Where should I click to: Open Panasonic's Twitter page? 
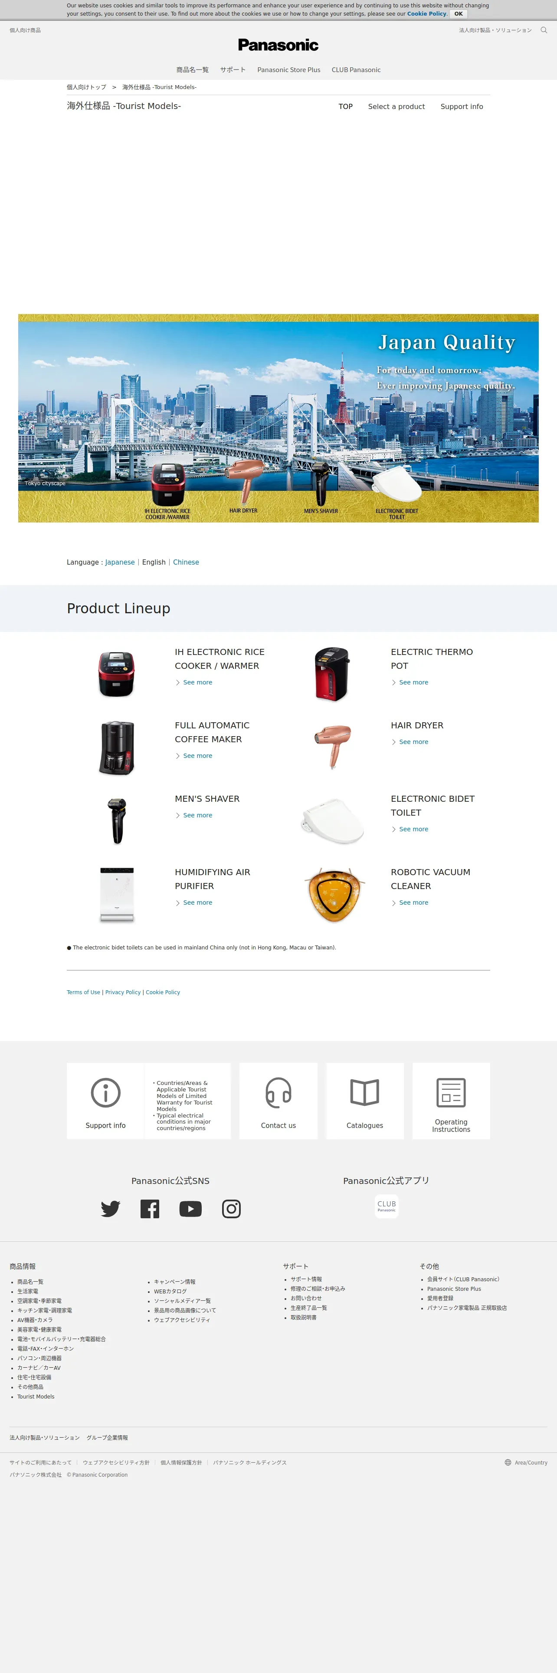click(110, 1209)
